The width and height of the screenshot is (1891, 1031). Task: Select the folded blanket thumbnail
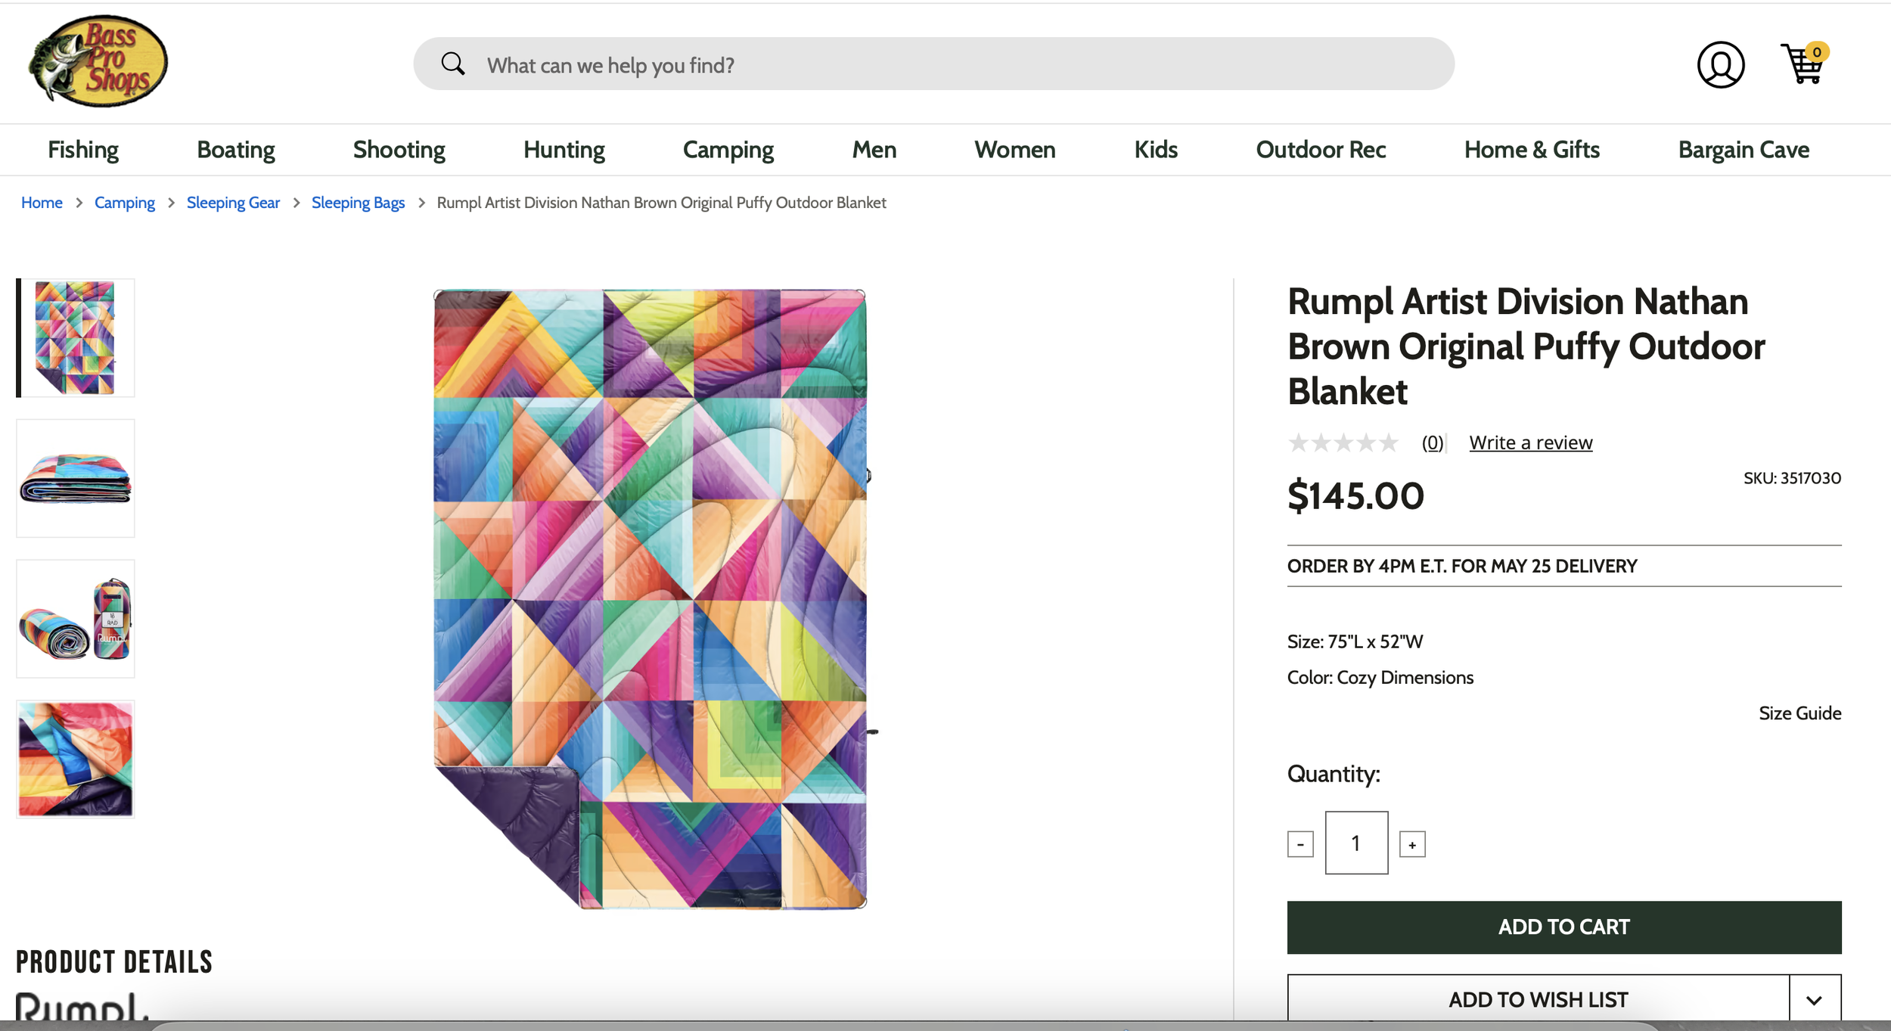click(x=76, y=478)
